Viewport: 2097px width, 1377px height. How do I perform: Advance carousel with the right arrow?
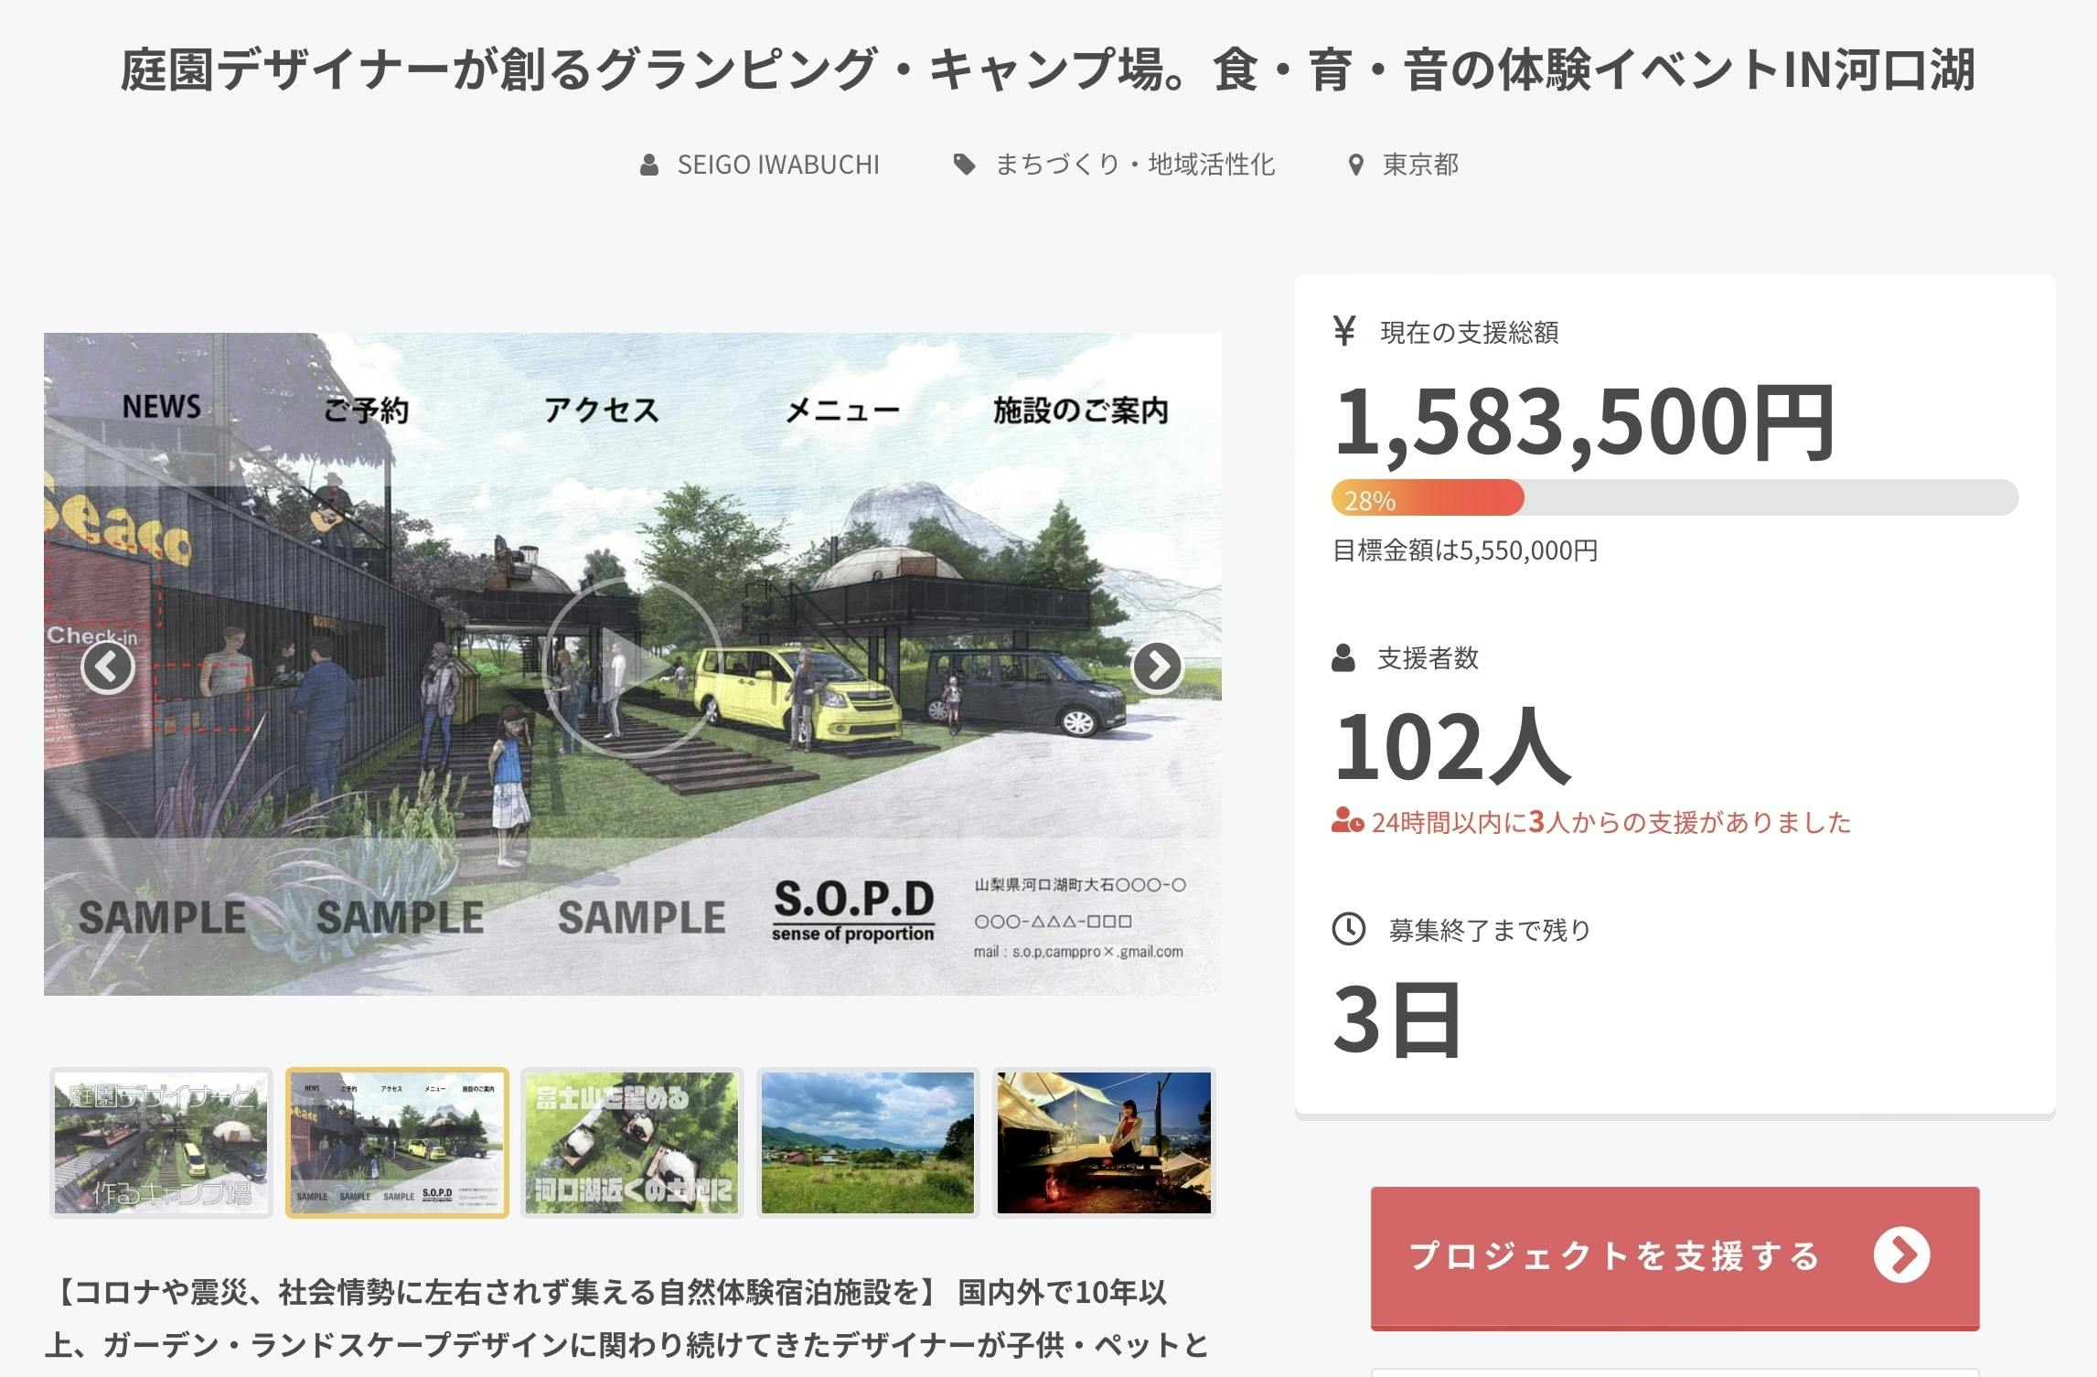click(1157, 667)
